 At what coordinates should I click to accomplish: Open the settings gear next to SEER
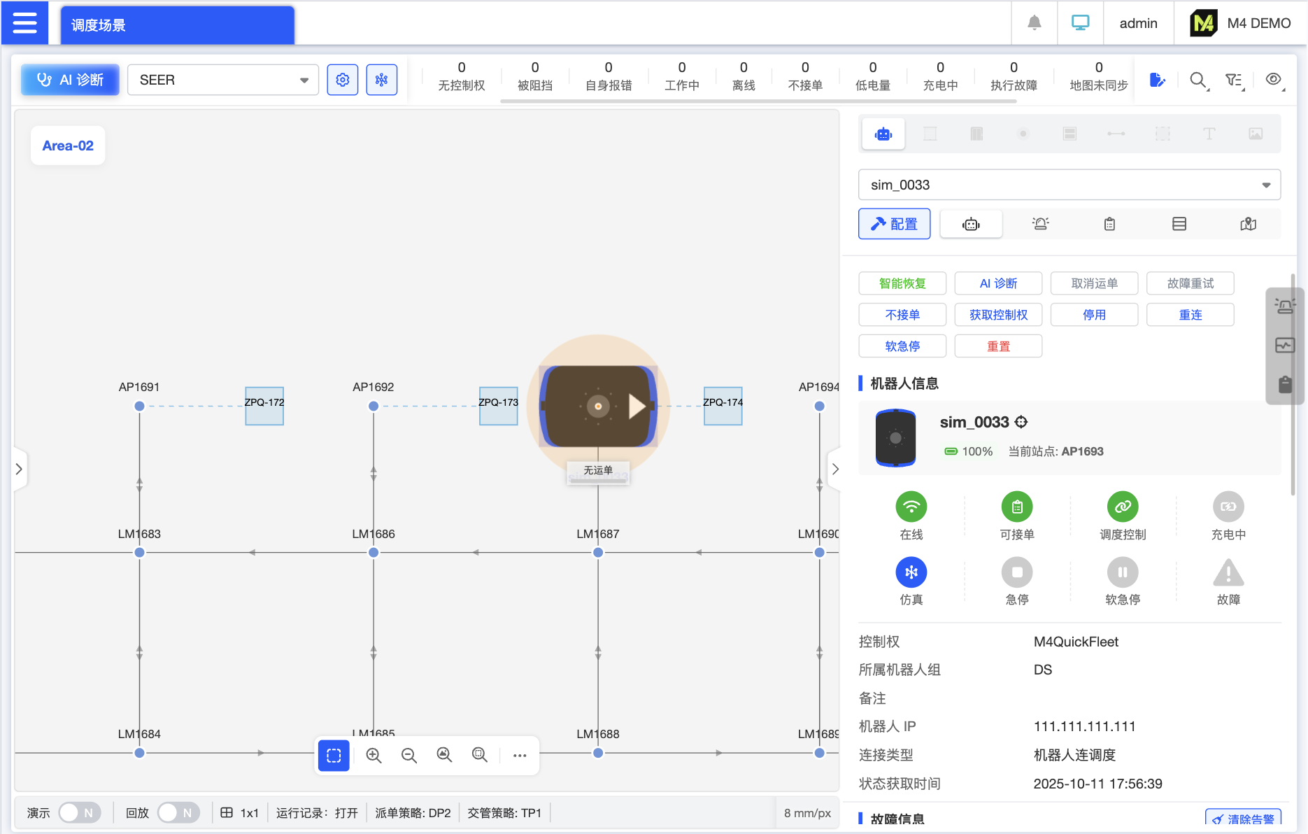pyautogui.click(x=342, y=80)
